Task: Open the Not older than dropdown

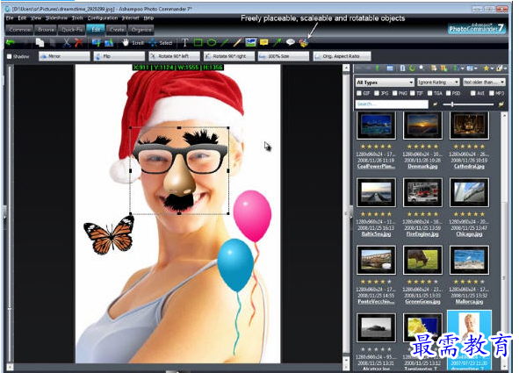Action: point(484,82)
